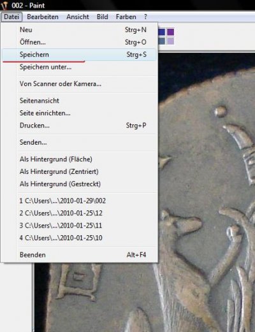255x332 pixels.
Task: Open the Ansicht menu
Action: pyautogui.click(x=78, y=17)
